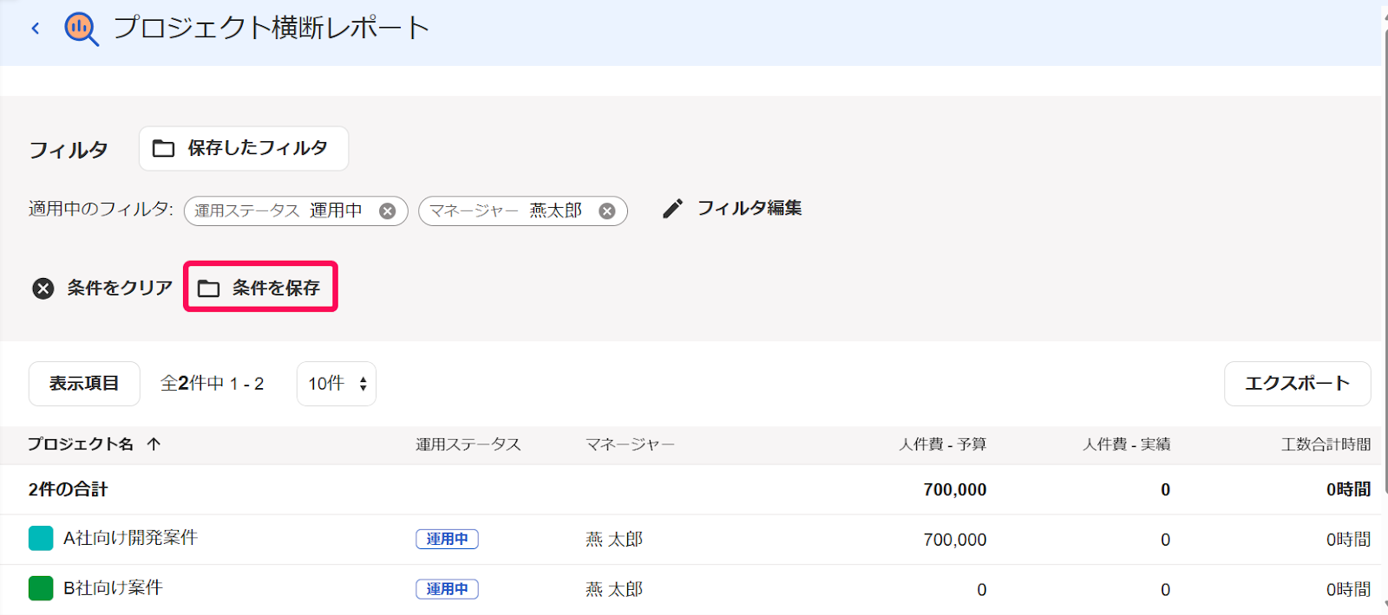1388x615 pixels.
Task: Sort by 工数合計時間 column header
Action: pyautogui.click(x=1326, y=444)
